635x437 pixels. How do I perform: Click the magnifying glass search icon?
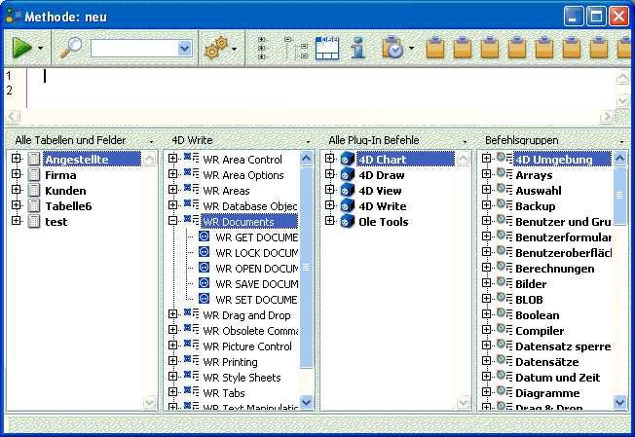71,47
